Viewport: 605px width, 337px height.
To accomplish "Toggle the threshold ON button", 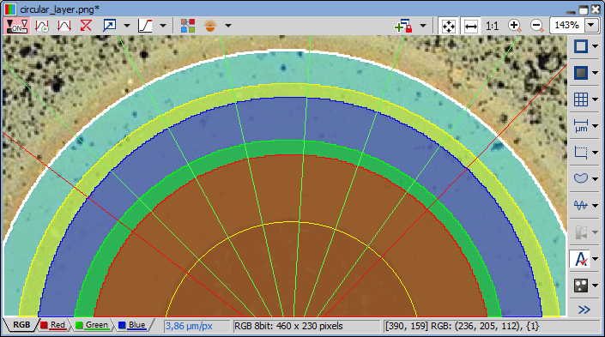I will 17,26.
